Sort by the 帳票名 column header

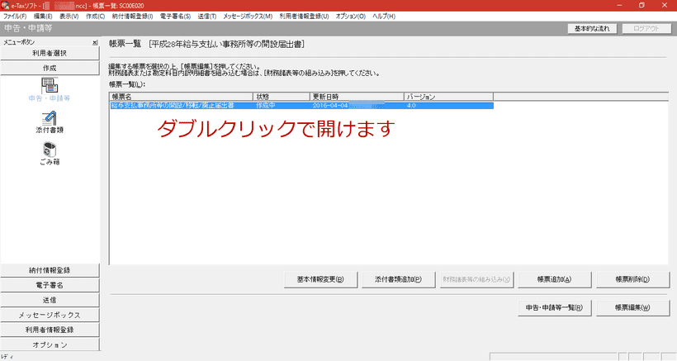[x=182, y=97]
